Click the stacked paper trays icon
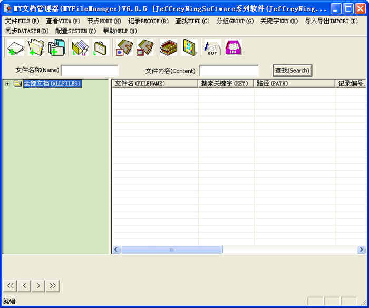Screen dimensions: 369x308 [x=168, y=48]
